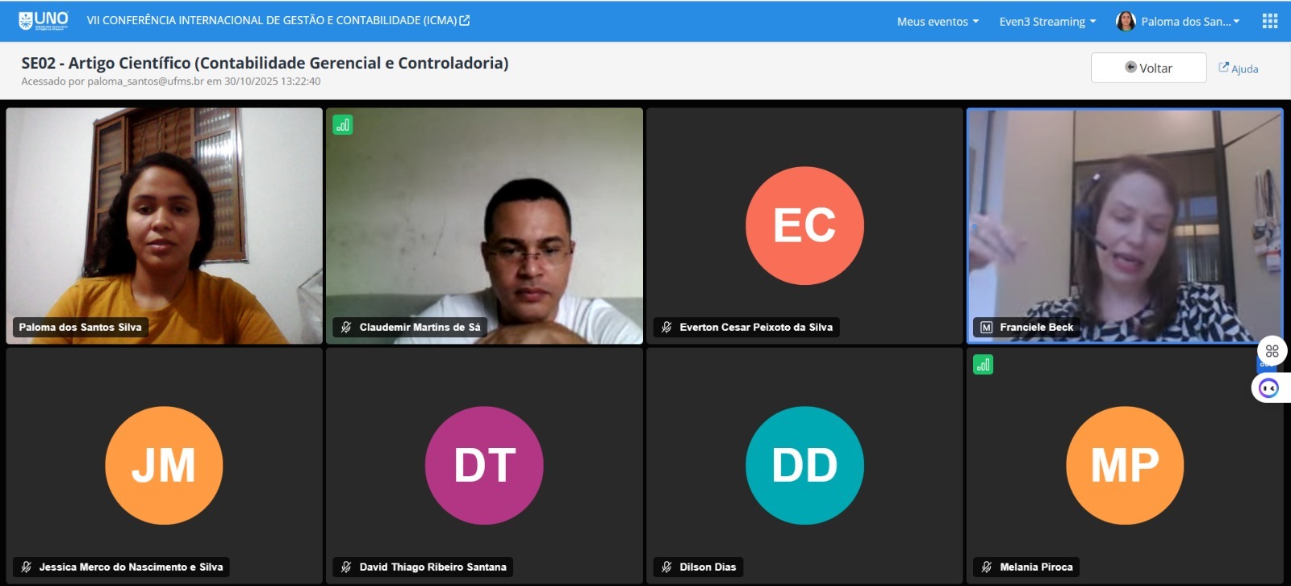
Task: Click muted mic icon for Dilson Dias
Action: coord(666,567)
